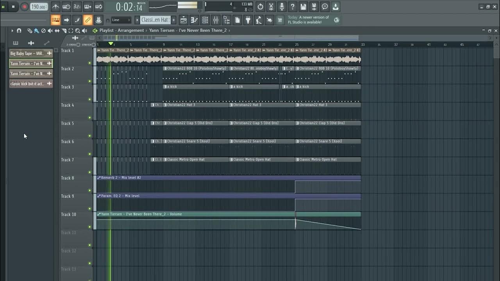Toggle the magnet snap icon in playlist
Image resolution: width=500 pixels, height=281 pixels.
pos(19,30)
